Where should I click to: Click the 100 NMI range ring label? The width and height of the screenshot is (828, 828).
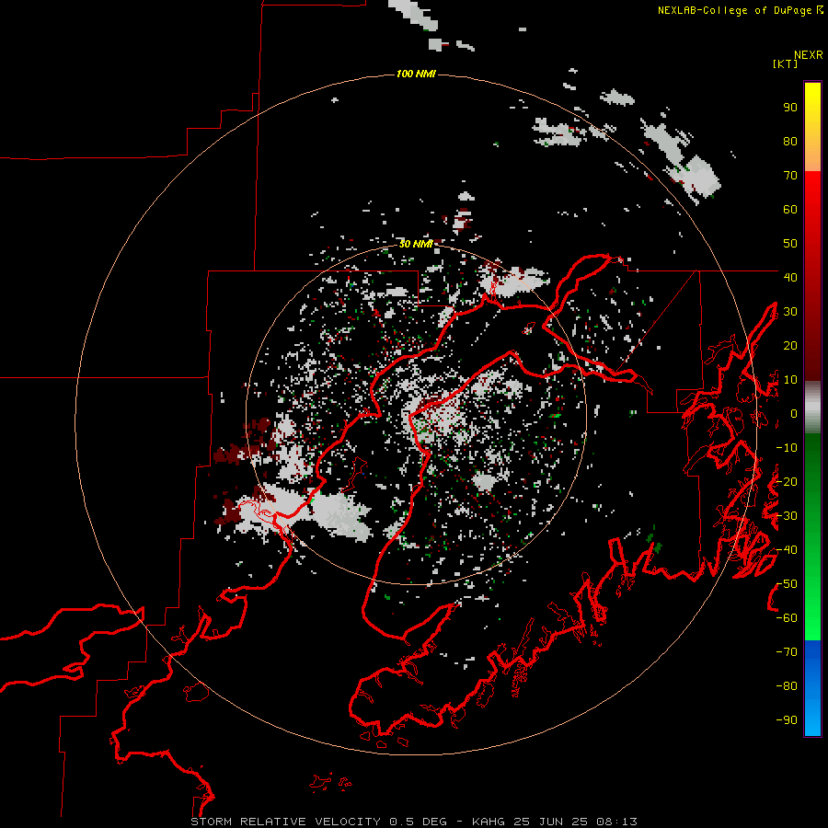[416, 74]
